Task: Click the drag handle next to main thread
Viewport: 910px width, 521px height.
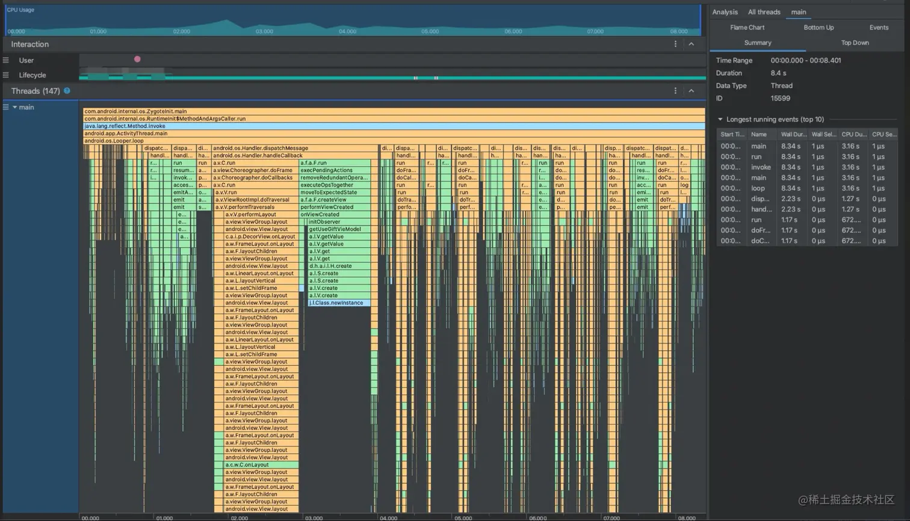Action: 5,107
